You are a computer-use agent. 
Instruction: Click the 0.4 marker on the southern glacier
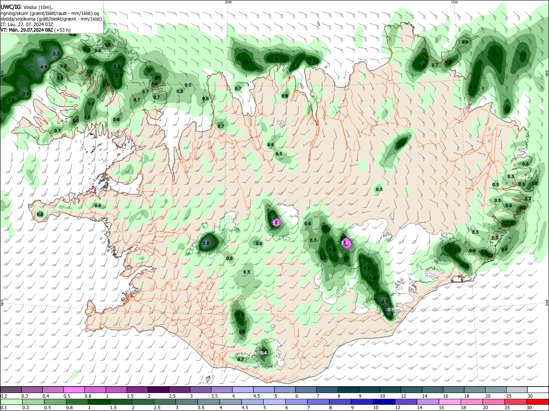(x=264, y=353)
